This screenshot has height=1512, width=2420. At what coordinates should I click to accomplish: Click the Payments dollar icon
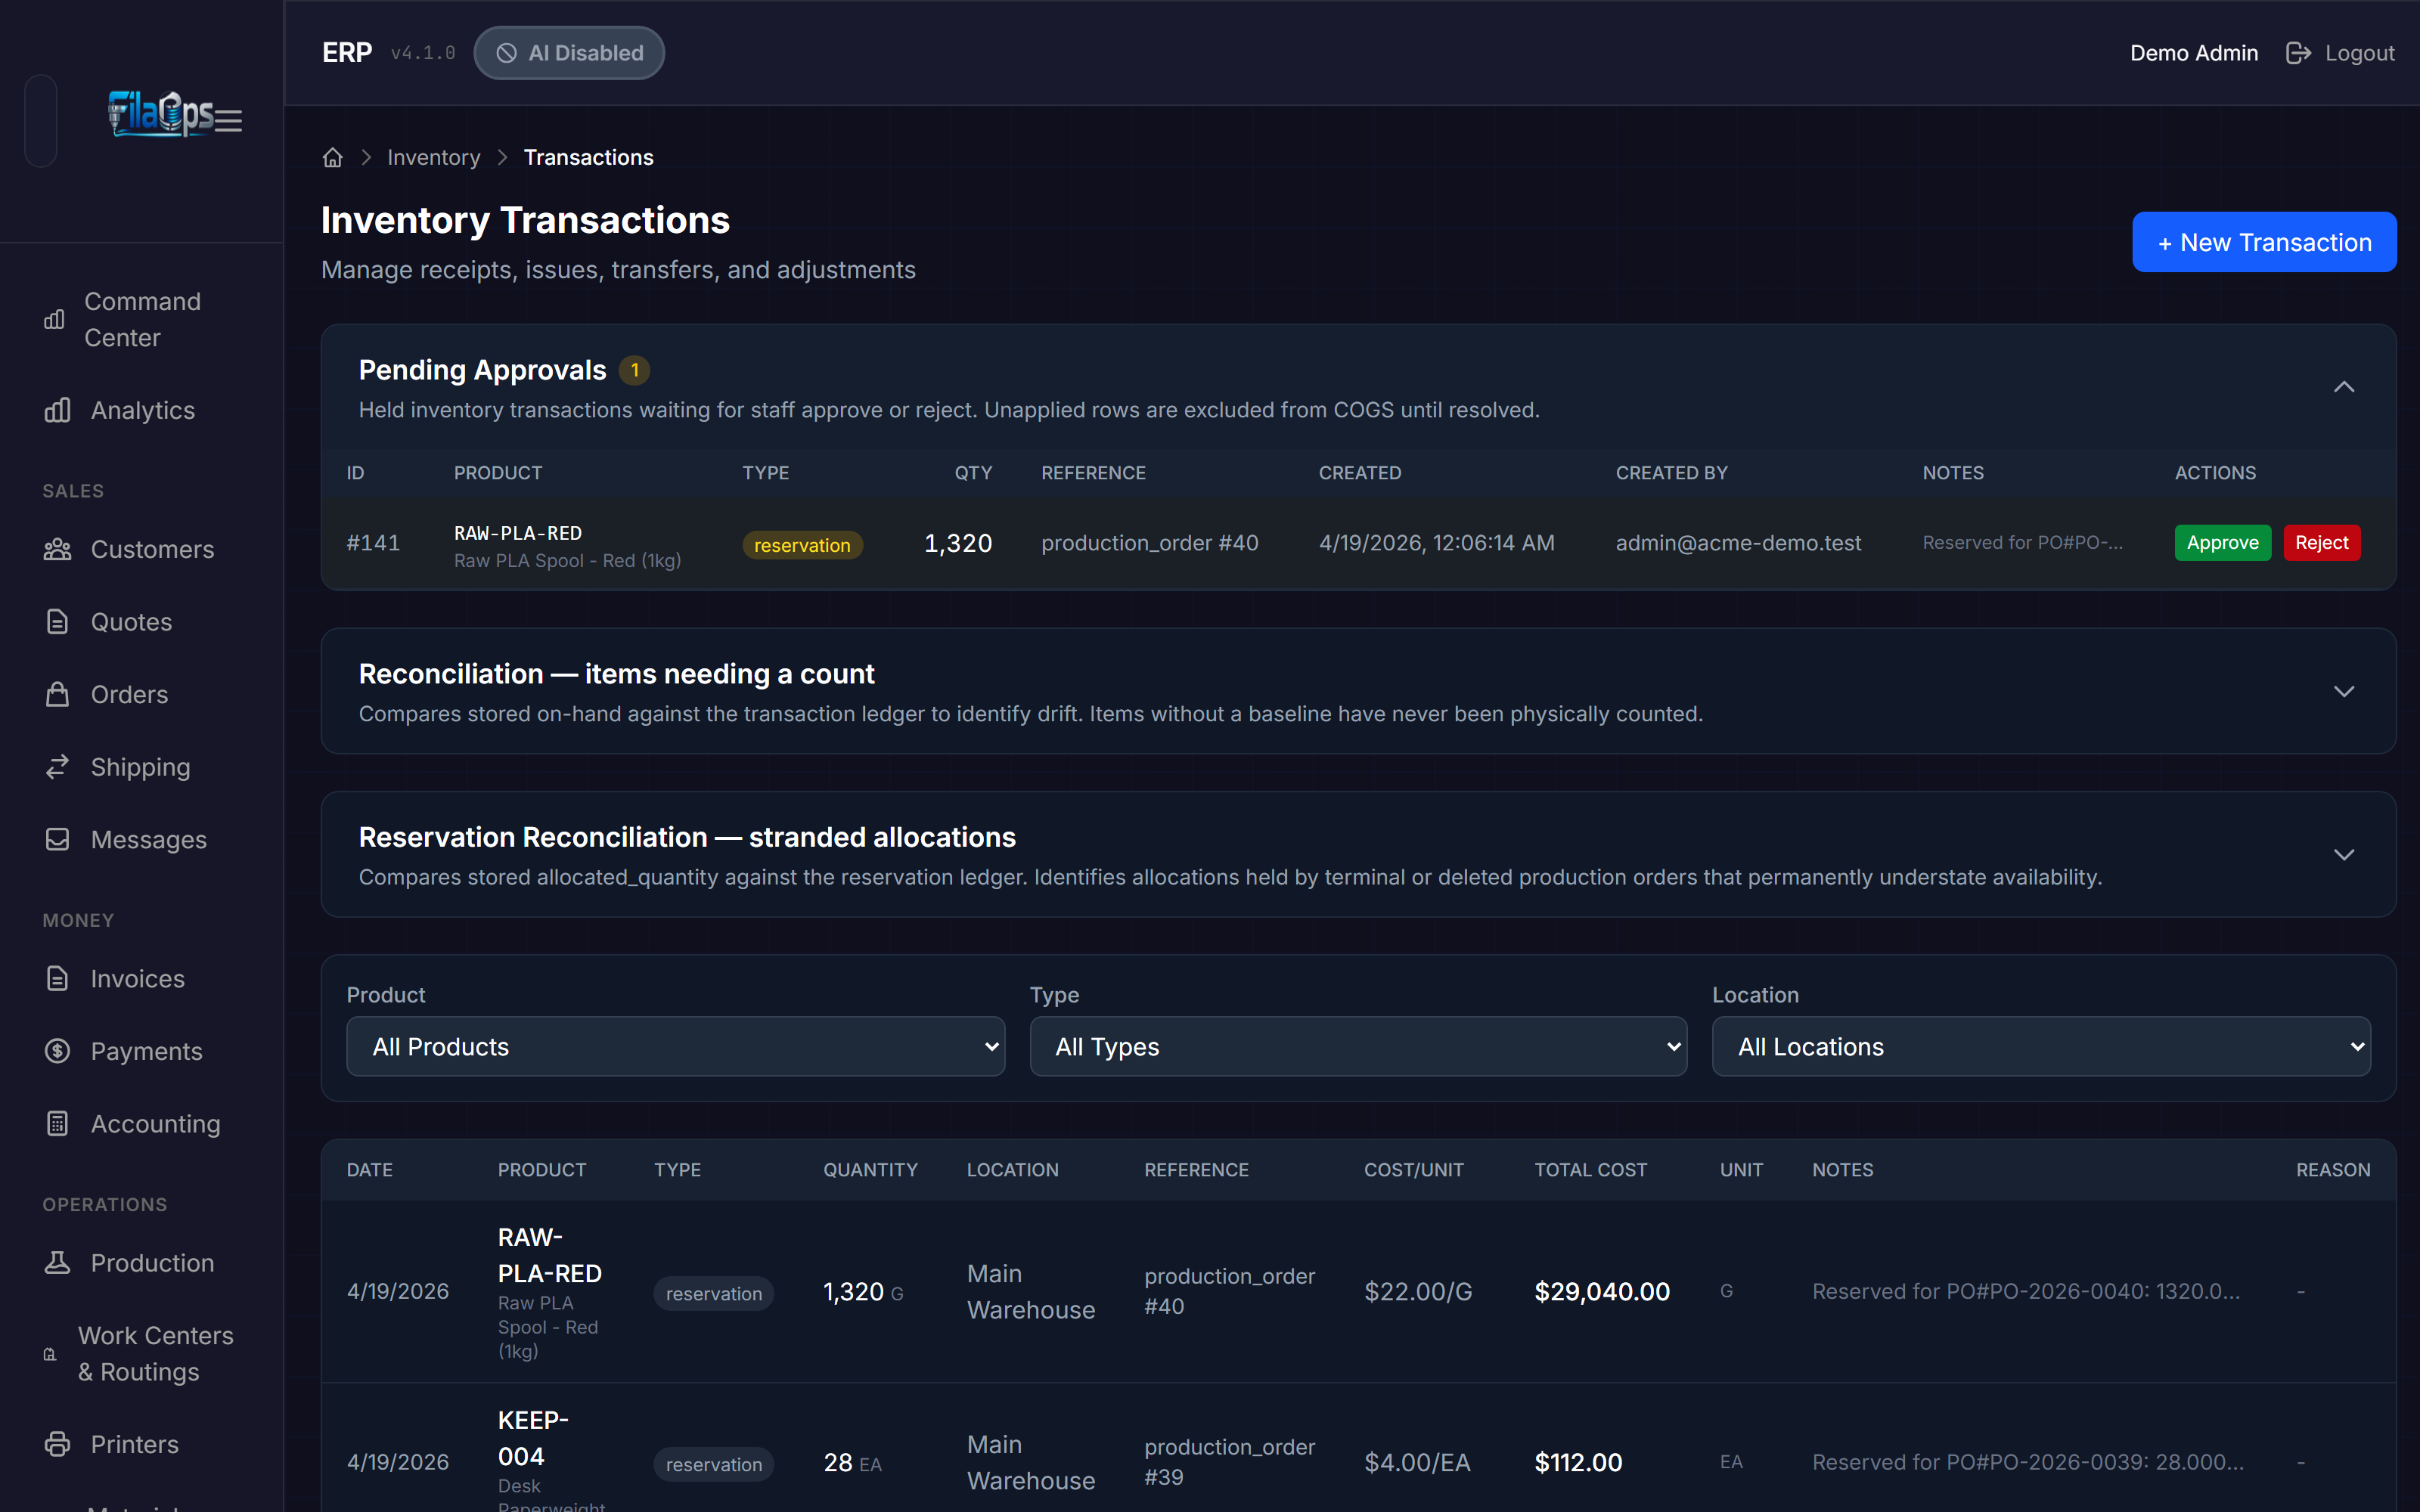pyautogui.click(x=57, y=1051)
